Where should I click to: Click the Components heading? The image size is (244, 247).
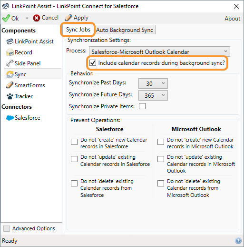(x=19, y=31)
